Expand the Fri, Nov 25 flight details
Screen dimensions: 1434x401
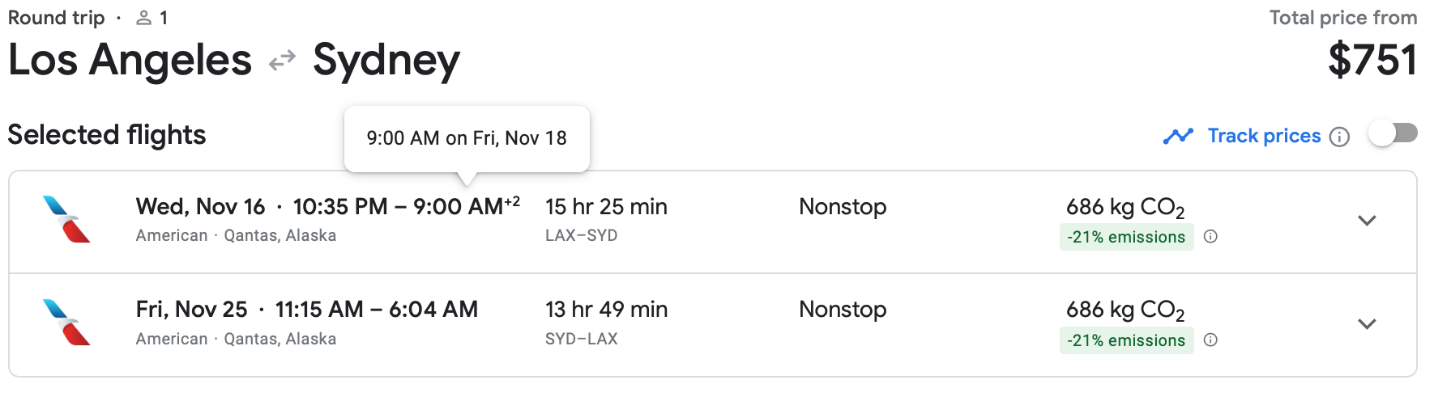coord(1367,324)
